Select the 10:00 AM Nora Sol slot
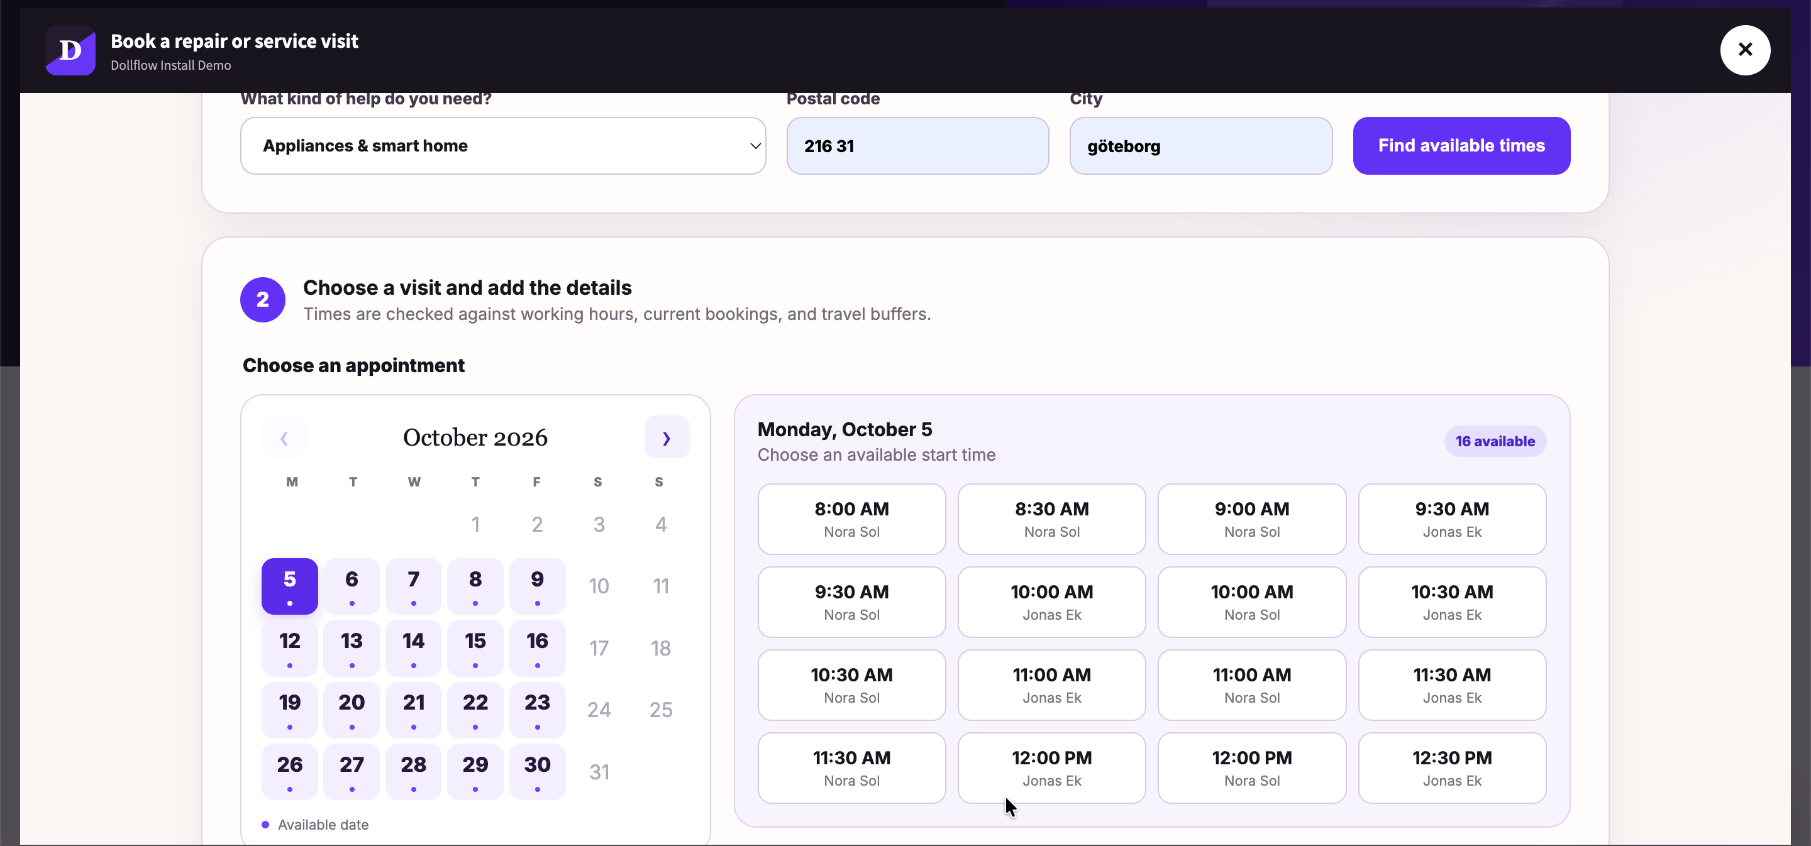The height and width of the screenshot is (846, 1811). click(1252, 602)
